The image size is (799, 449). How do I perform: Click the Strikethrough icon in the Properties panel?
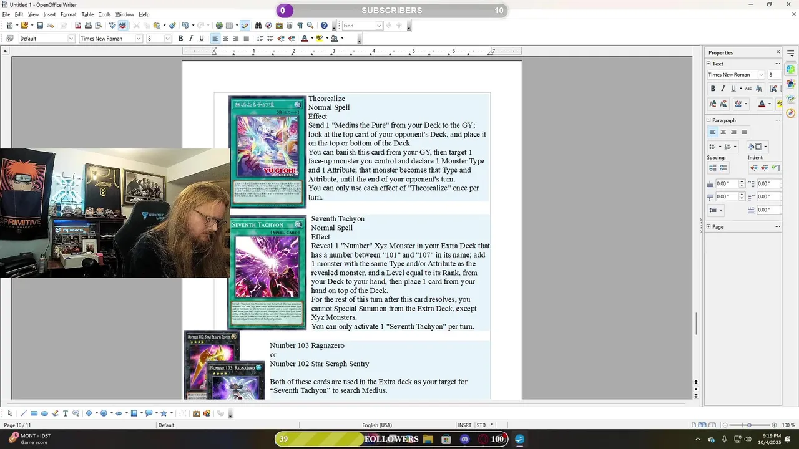748,89
